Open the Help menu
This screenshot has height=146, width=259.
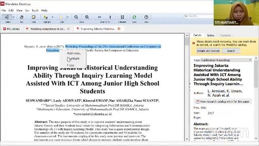click(45, 11)
